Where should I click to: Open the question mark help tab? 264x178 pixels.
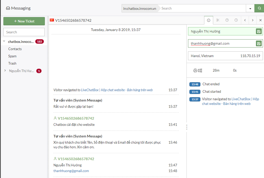tap(227, 20)
